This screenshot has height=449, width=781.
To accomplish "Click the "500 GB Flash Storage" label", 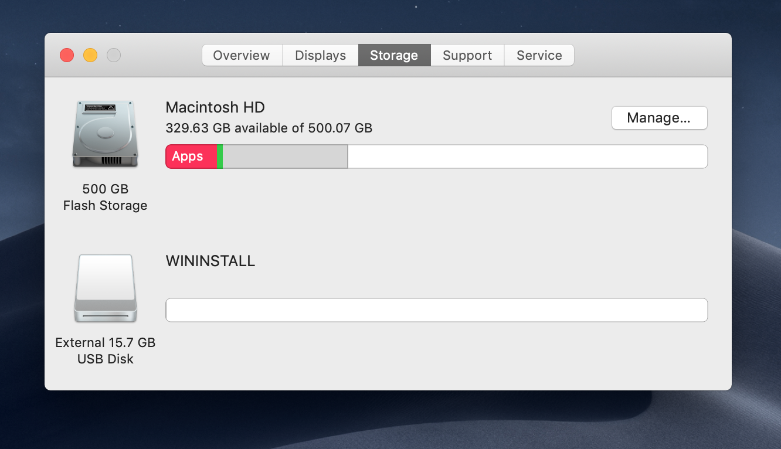I will point(106,197).
